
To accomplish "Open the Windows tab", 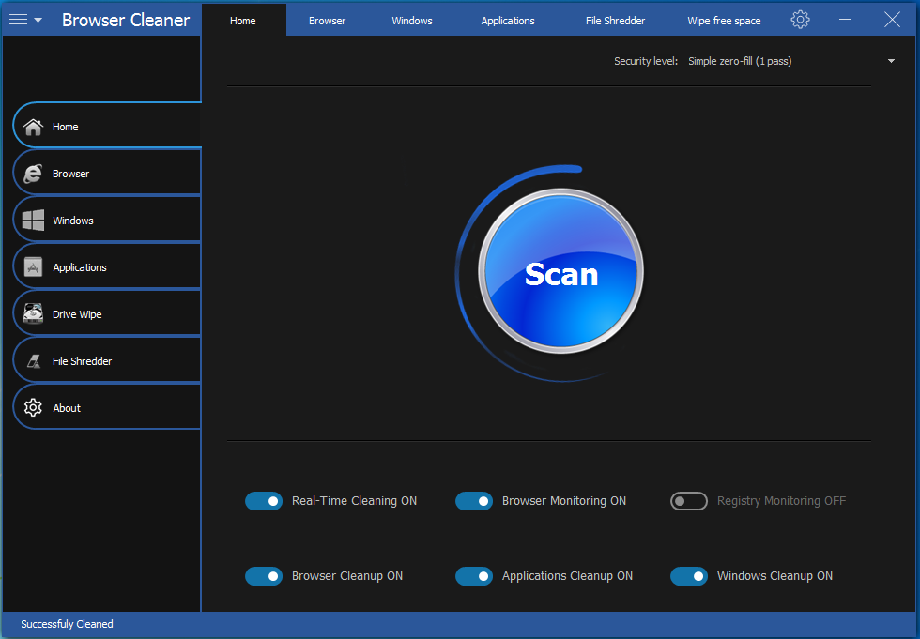I will click(412, 21).
